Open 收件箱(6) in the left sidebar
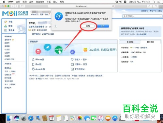This screenshot has height=123, width=163. [x=8, y=36]
